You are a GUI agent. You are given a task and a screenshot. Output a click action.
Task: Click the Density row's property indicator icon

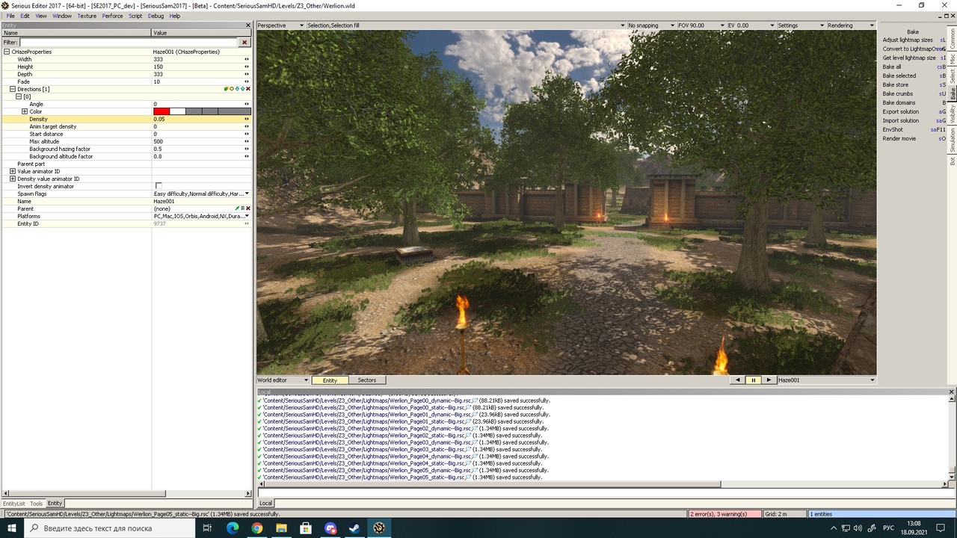coord(247,119)
